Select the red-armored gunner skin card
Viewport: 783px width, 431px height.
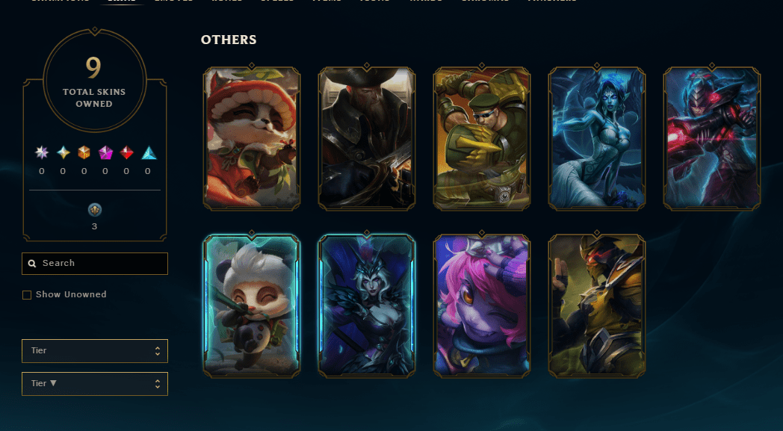712,138
